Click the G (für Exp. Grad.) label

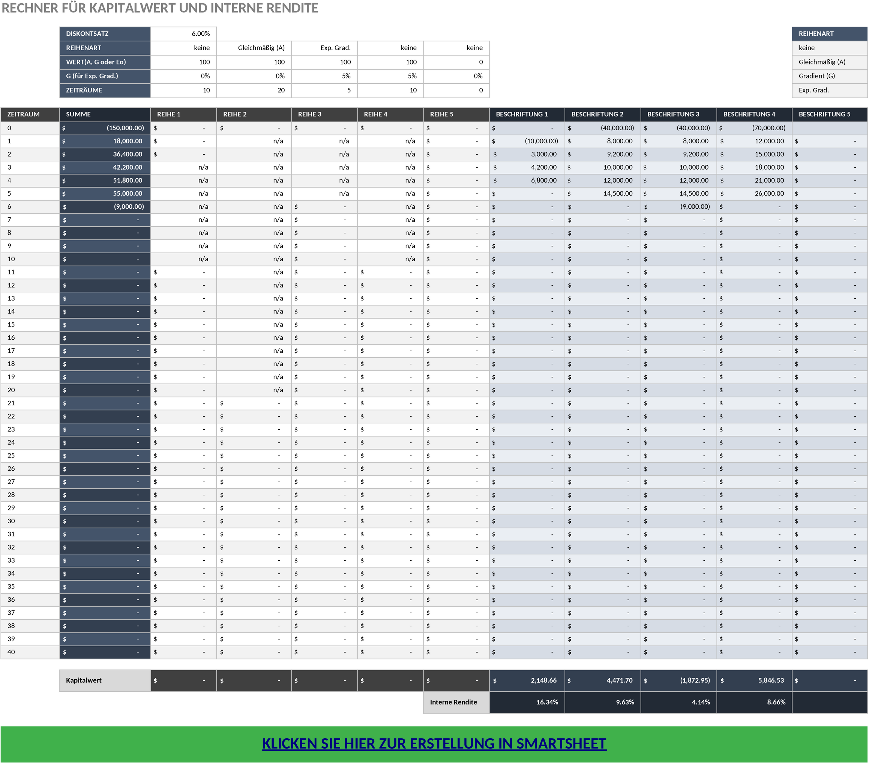tap(105, 76)
